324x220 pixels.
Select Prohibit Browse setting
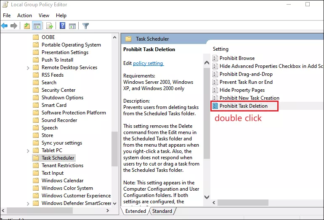click(237, 58)
